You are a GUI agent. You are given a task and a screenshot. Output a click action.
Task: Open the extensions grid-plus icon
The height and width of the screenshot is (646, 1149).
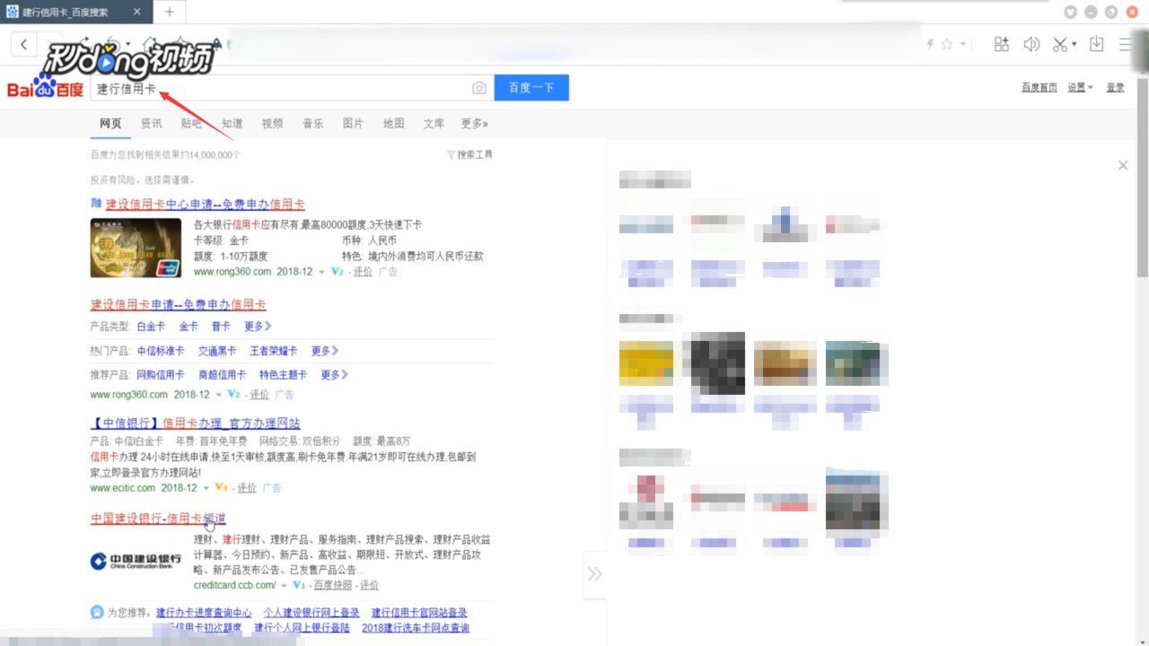[1002, 44]
